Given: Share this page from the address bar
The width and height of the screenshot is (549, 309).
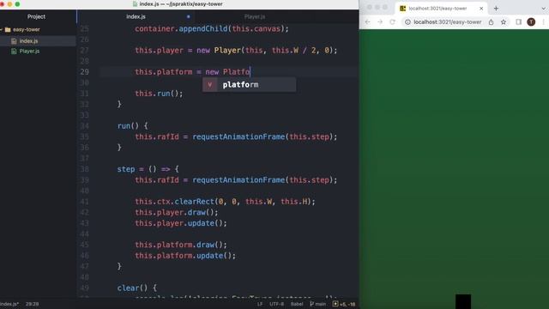Looking at the screenshot, I should coord(491,21).
